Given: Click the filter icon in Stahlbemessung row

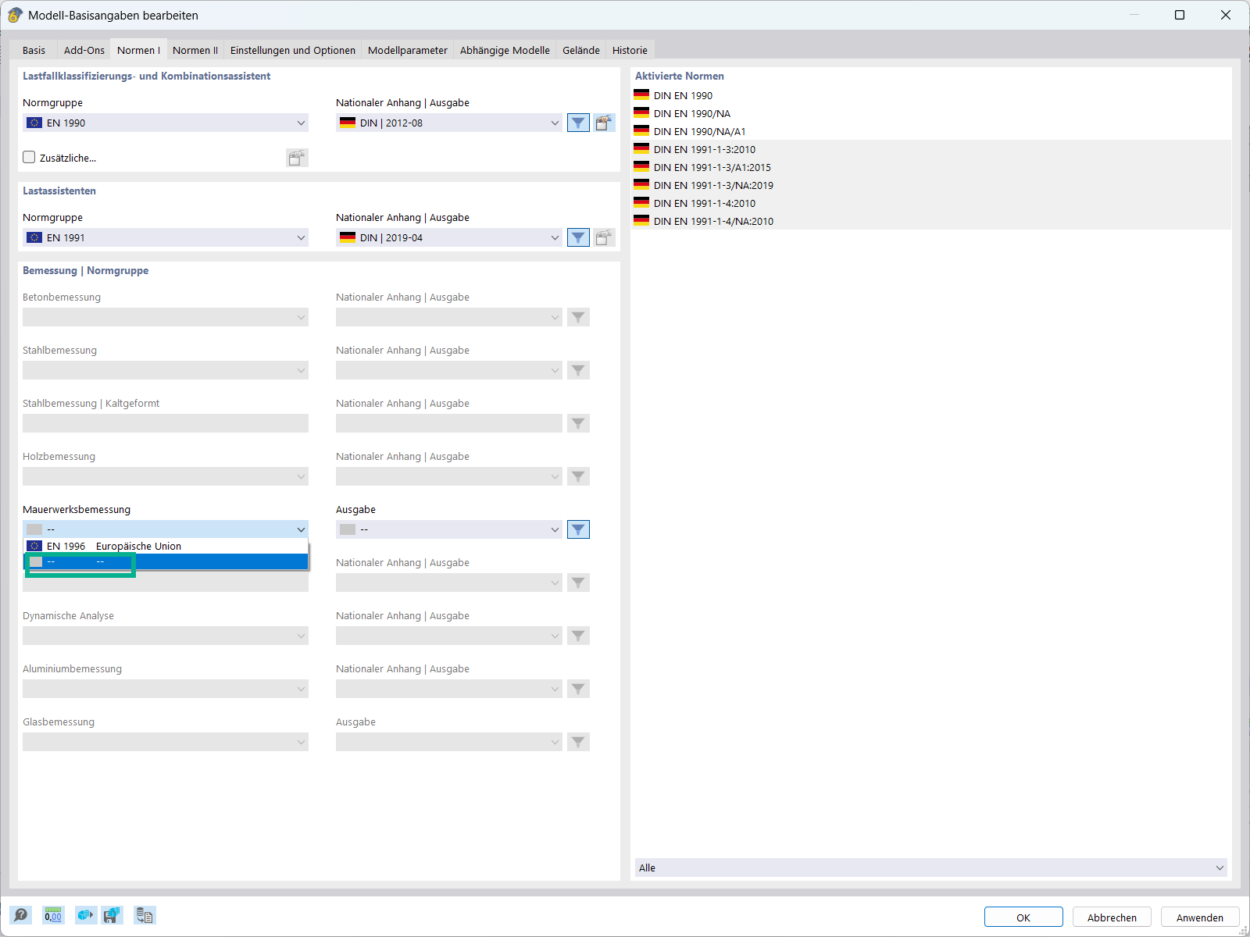Looking at the screenshot, I should click(578, 370).
